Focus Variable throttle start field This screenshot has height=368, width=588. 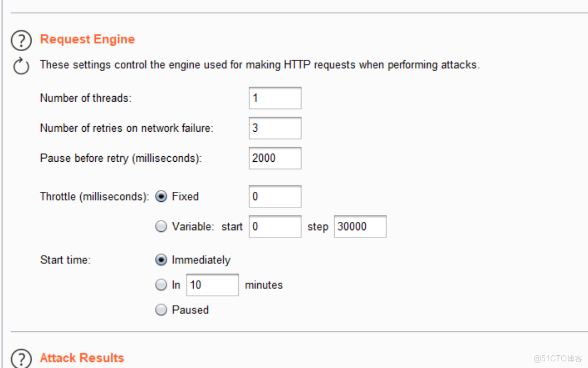(x=275, y=226)
